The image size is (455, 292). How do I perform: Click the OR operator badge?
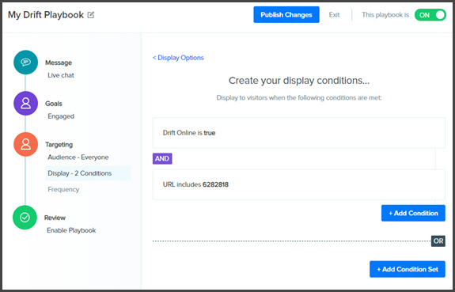pos(438,241)
